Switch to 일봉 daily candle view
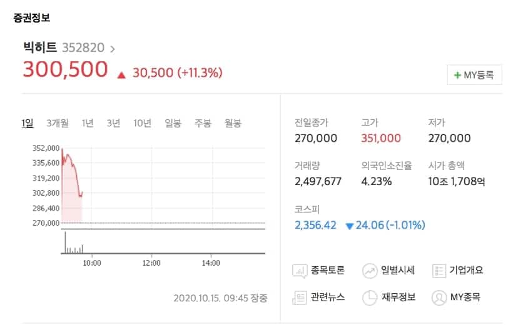This screenshot has height=325, width=528. (173, 123)
